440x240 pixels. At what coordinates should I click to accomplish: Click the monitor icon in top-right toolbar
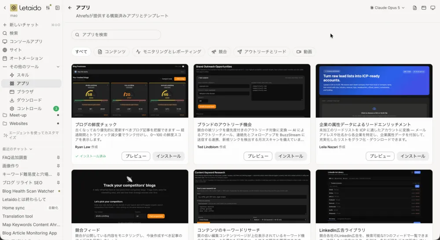(433, 8)
